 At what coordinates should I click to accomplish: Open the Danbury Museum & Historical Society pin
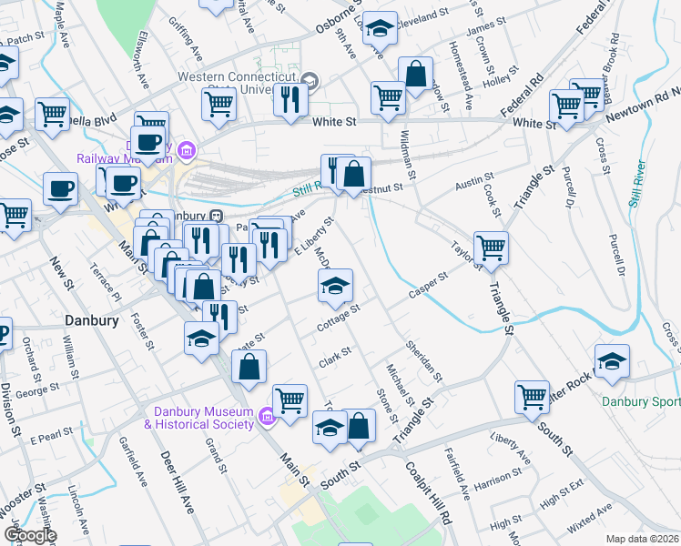pyautogui.click(x=267, y=417)
